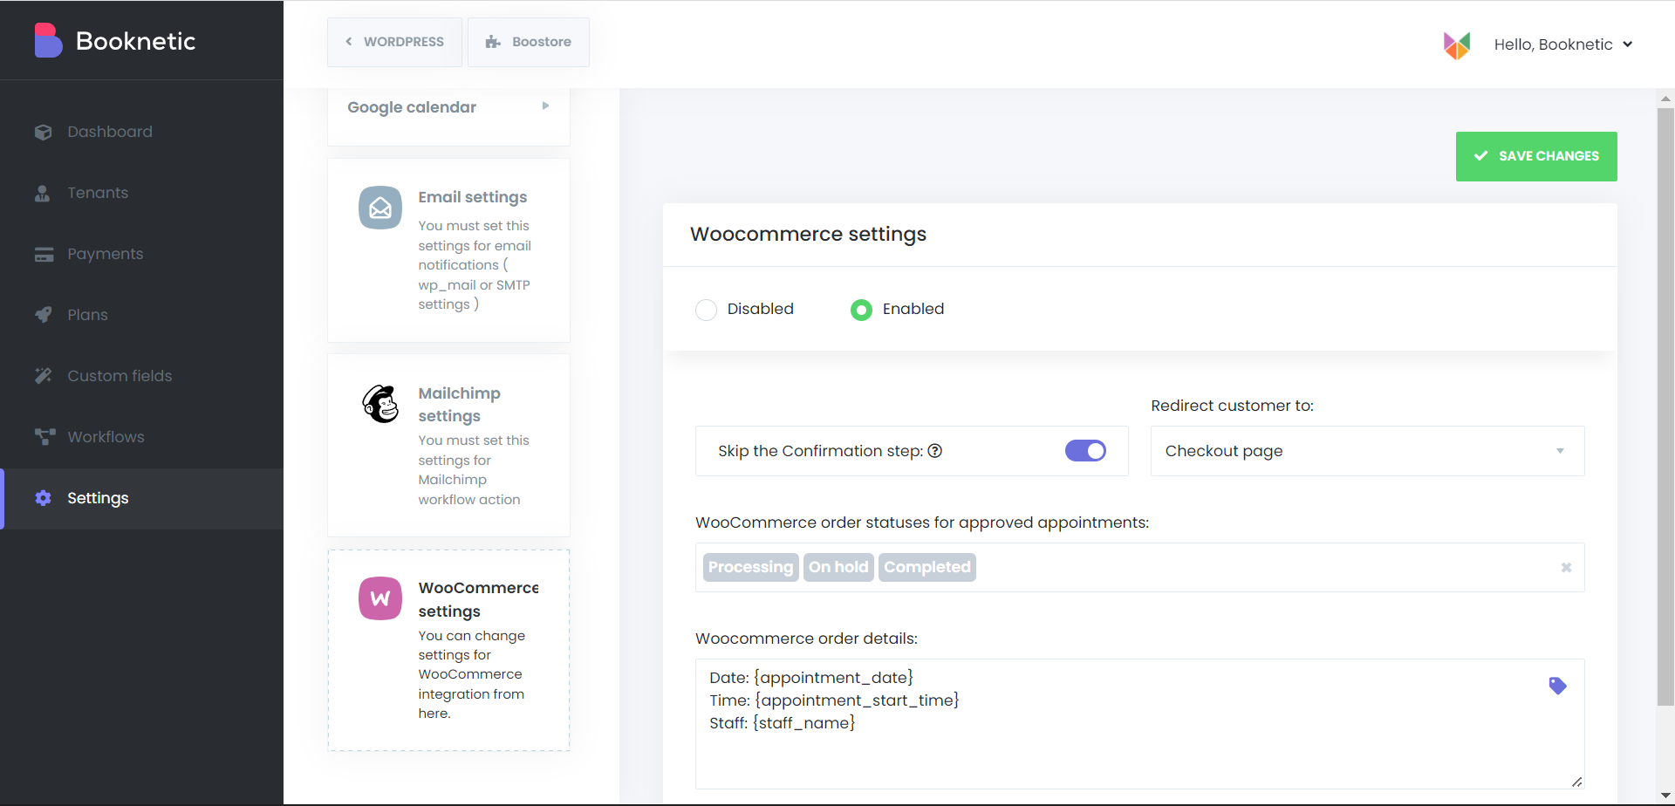The width and height of the screenshot is (1675, 806).
Task: Click the Woocommerce settings heading
Action: (808, 234)
